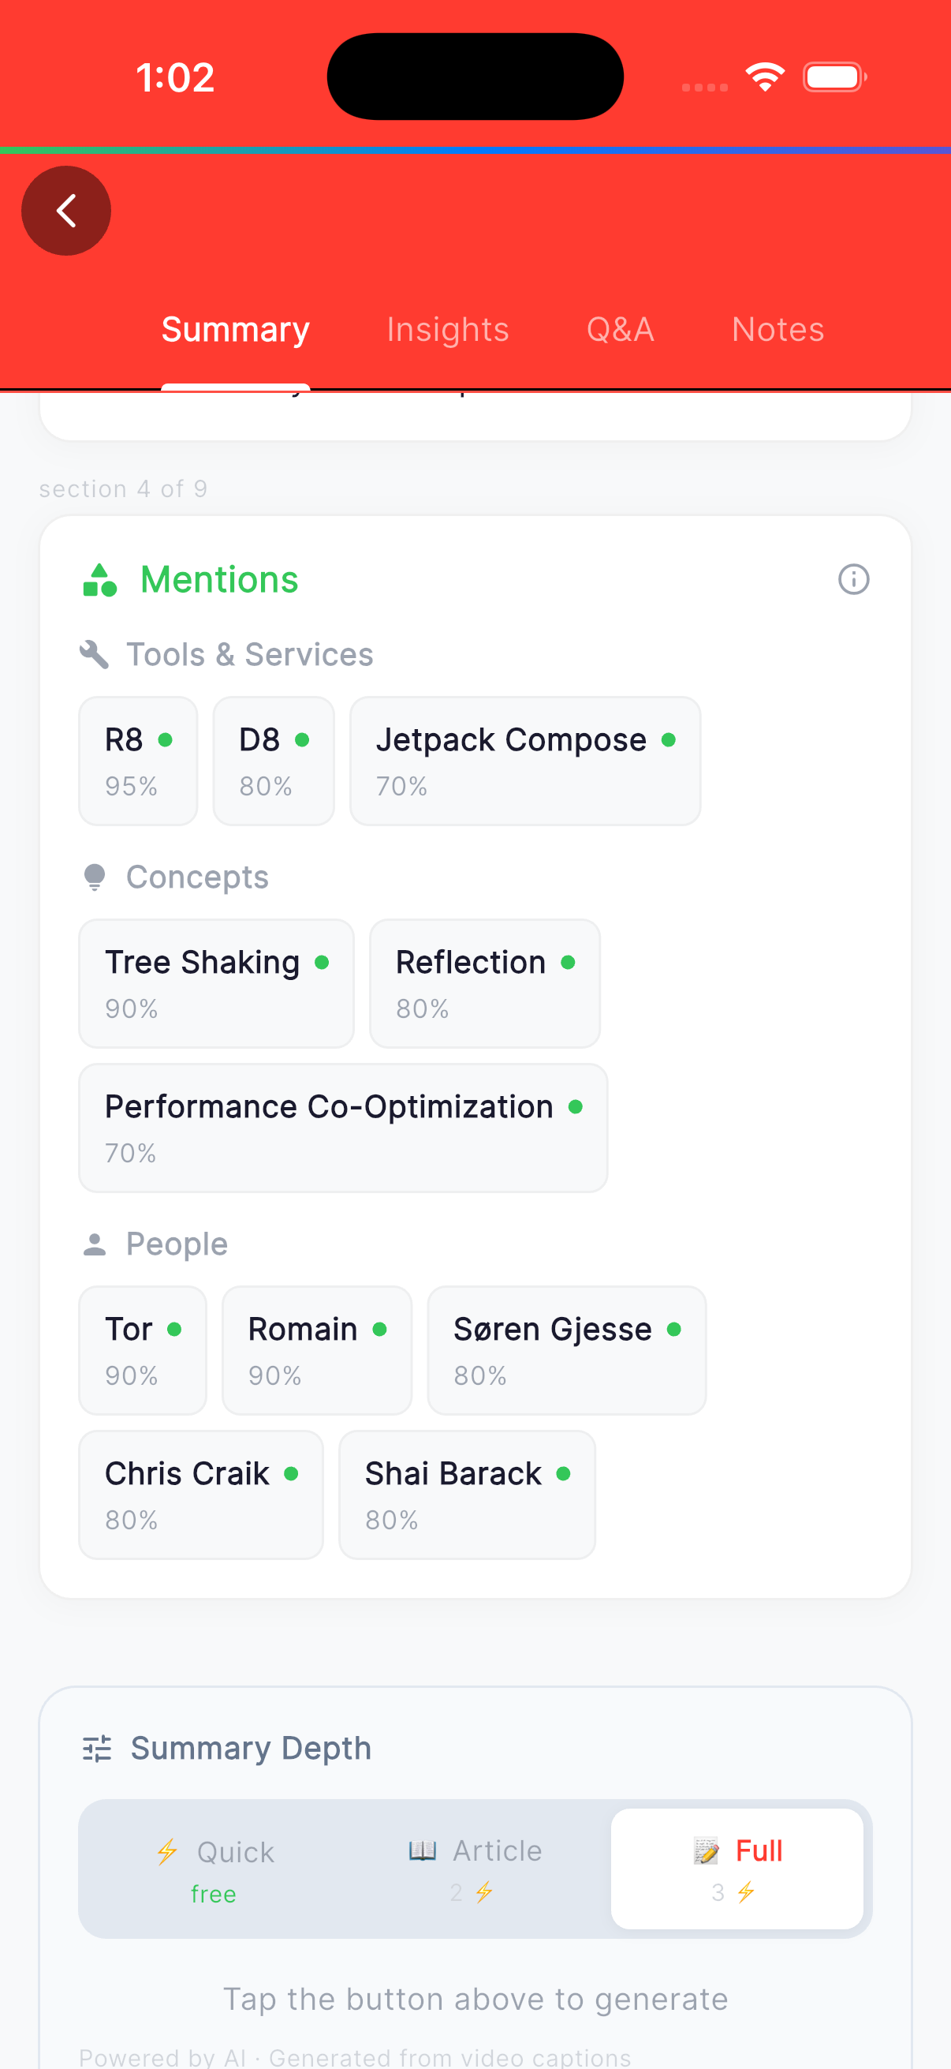Image resolution: width=951 pixels, height=2069 pixels.
Task: Tap the back arrow button
Action: [x=65, y=211]
